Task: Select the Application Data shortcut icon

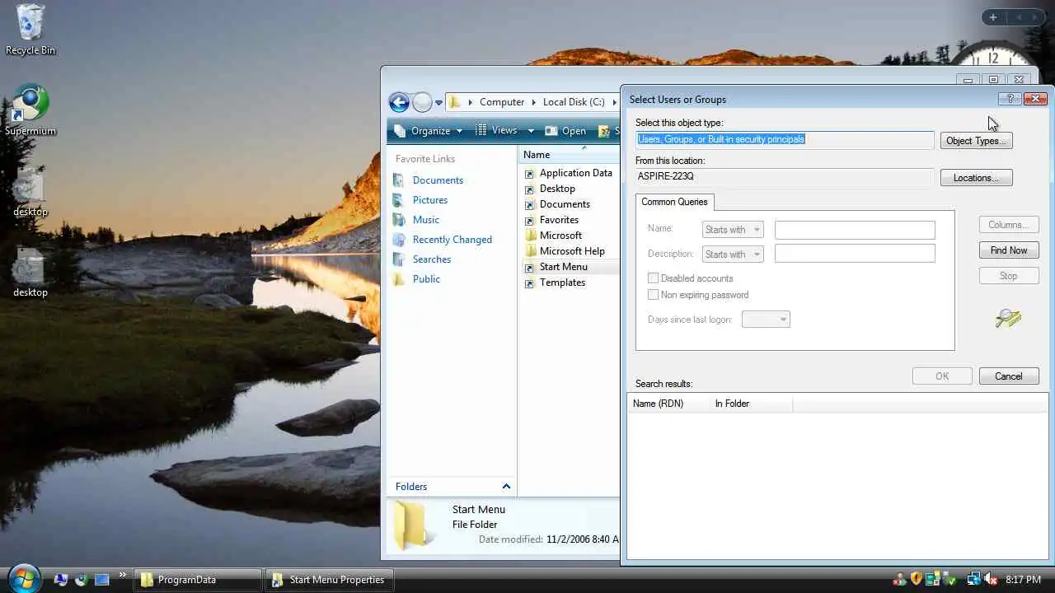Action: click(x=530, y=174)
